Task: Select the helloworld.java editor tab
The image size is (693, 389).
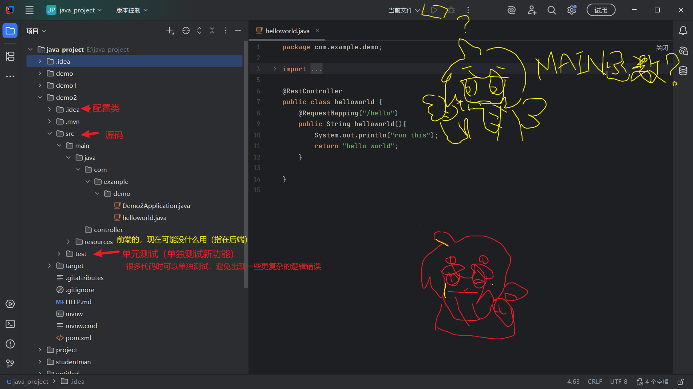Action: [x=287, y=31]
